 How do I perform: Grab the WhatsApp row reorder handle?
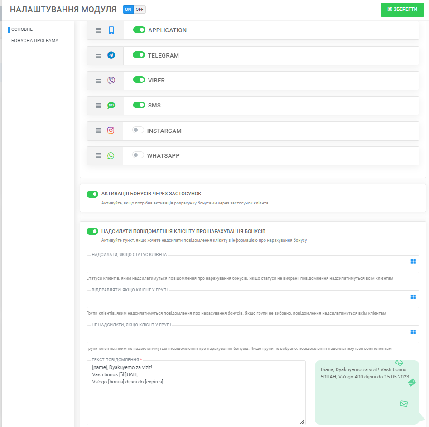pyautogui.click(x=98, y=156)
